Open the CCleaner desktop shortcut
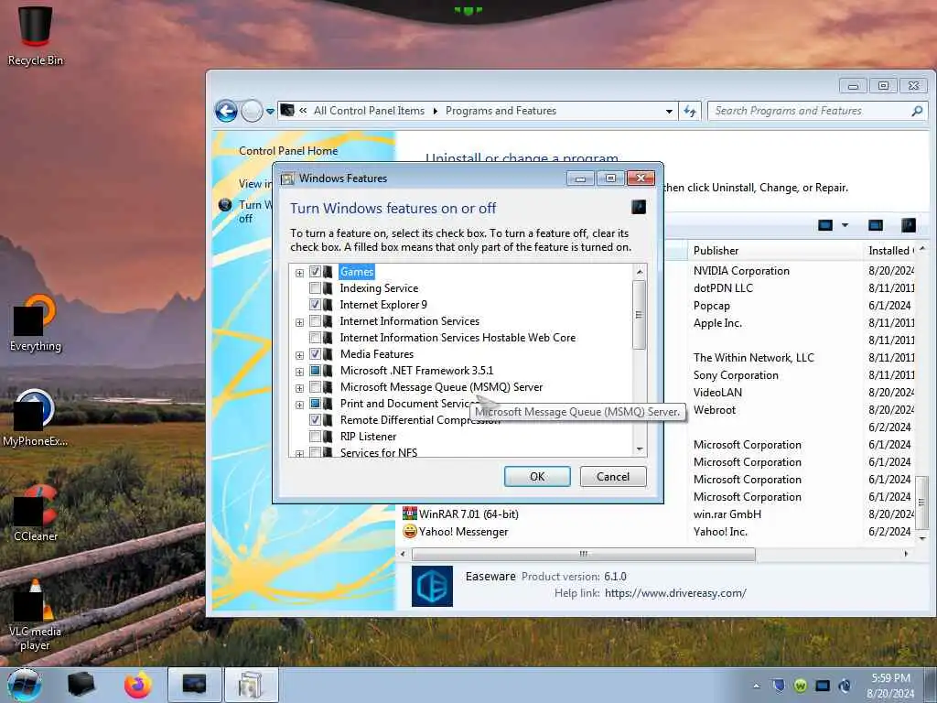937x703 pixels. coord(35,513)
